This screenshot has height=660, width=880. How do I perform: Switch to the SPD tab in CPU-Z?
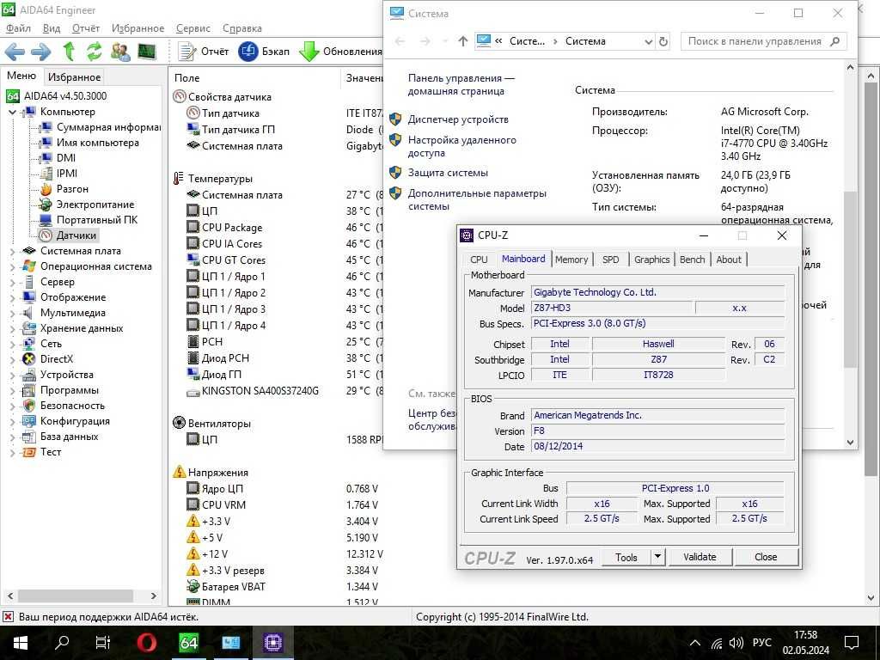611,260
